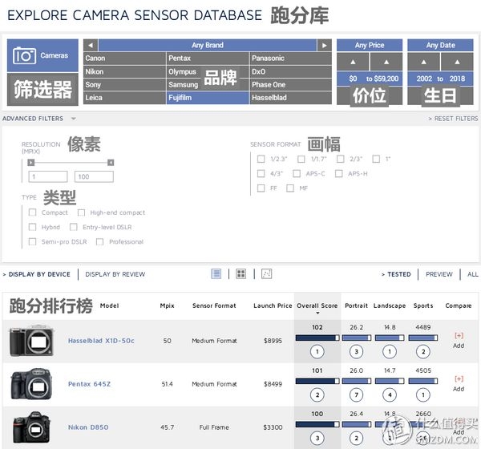Select the All filter tab

click(x=472, y=274)
